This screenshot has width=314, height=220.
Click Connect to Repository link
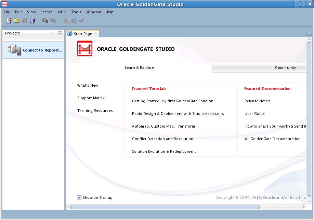42,50
